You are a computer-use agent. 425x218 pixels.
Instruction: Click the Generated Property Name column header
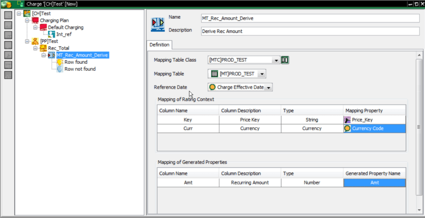click(x=374, y=173)
